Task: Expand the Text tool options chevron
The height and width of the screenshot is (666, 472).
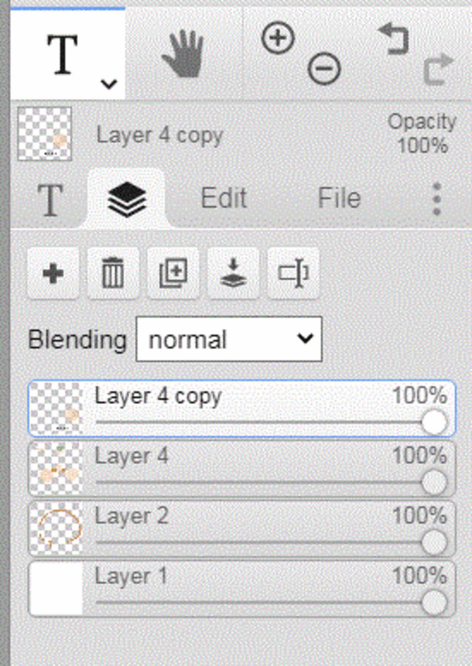Action: point(109,84)
